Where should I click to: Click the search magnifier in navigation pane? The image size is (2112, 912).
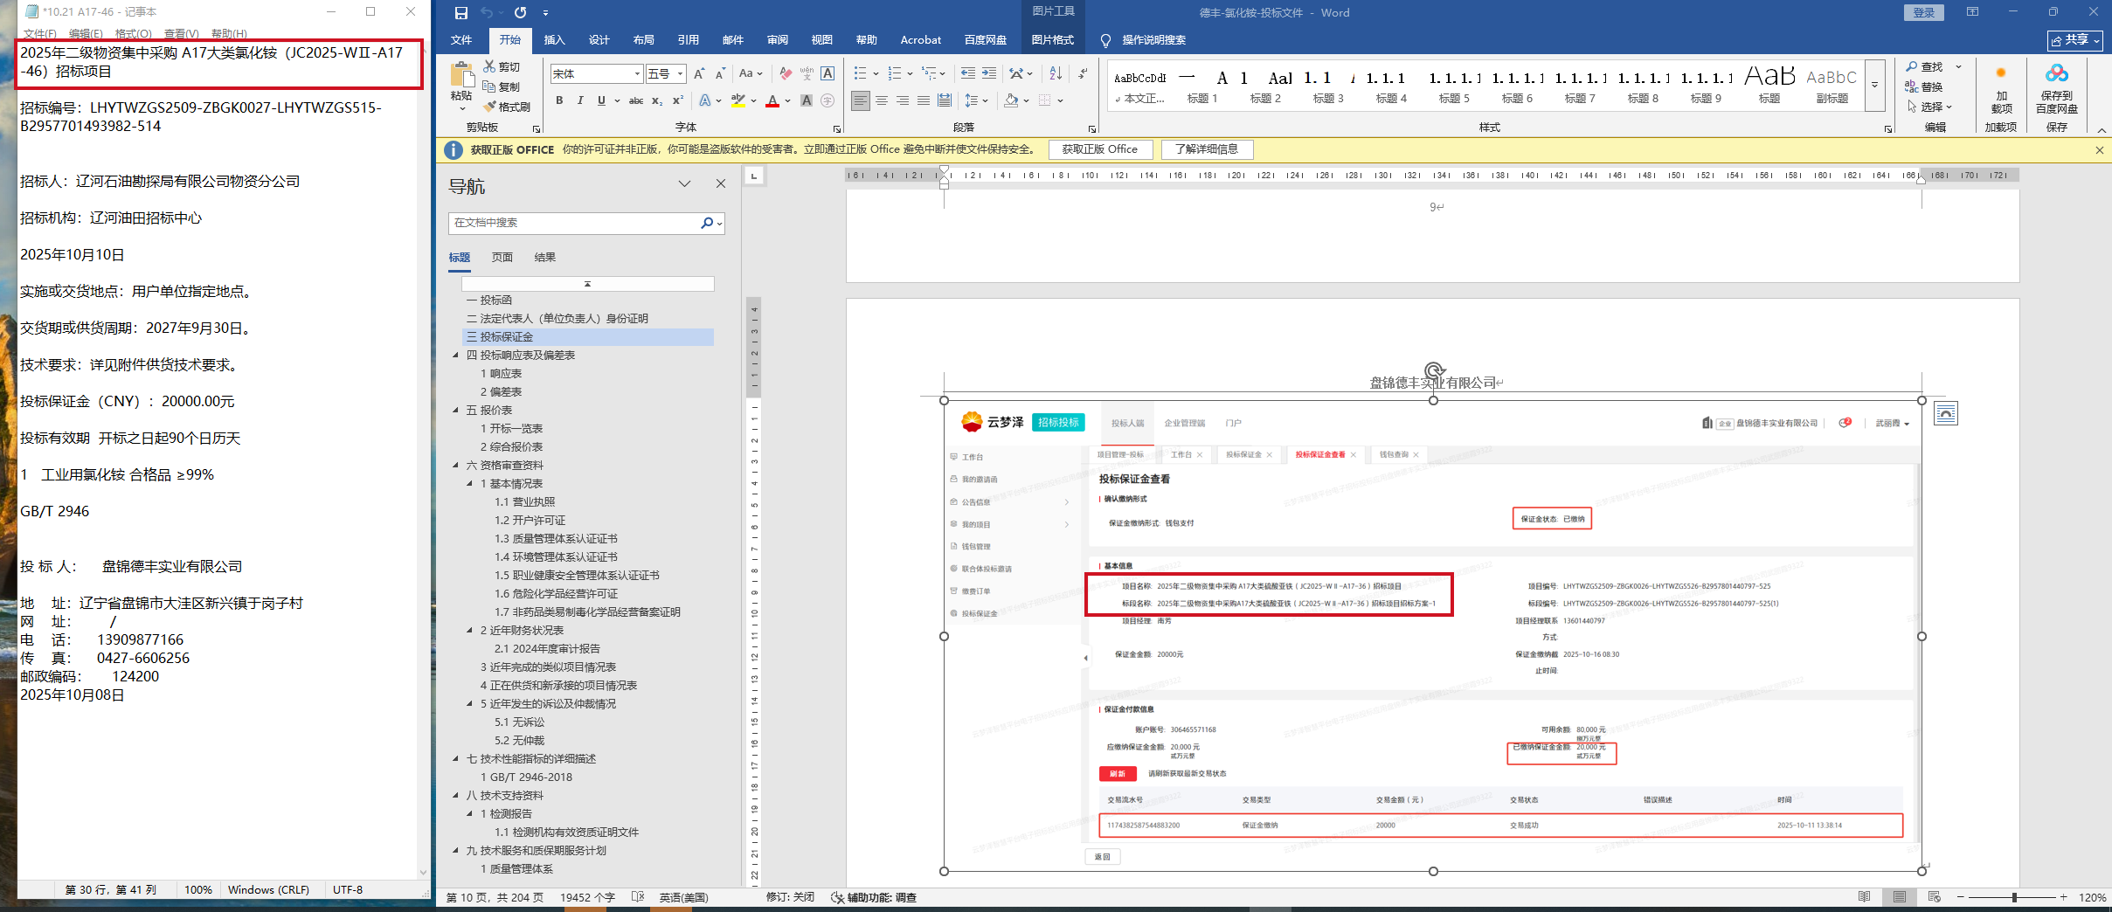[707, 223]
